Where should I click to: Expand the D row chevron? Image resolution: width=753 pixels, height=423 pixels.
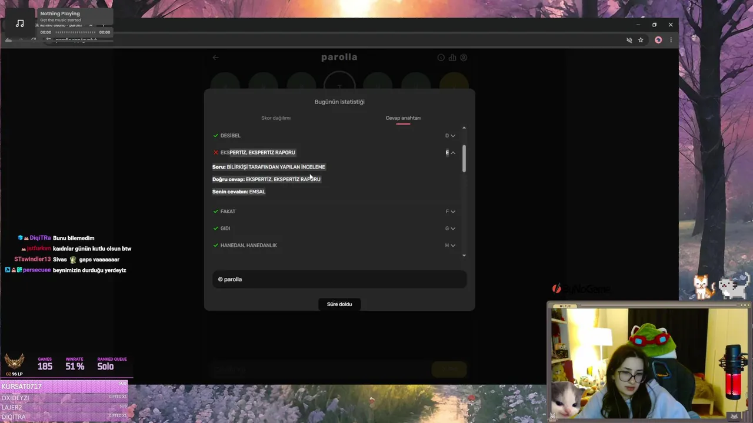pos(453,136)
